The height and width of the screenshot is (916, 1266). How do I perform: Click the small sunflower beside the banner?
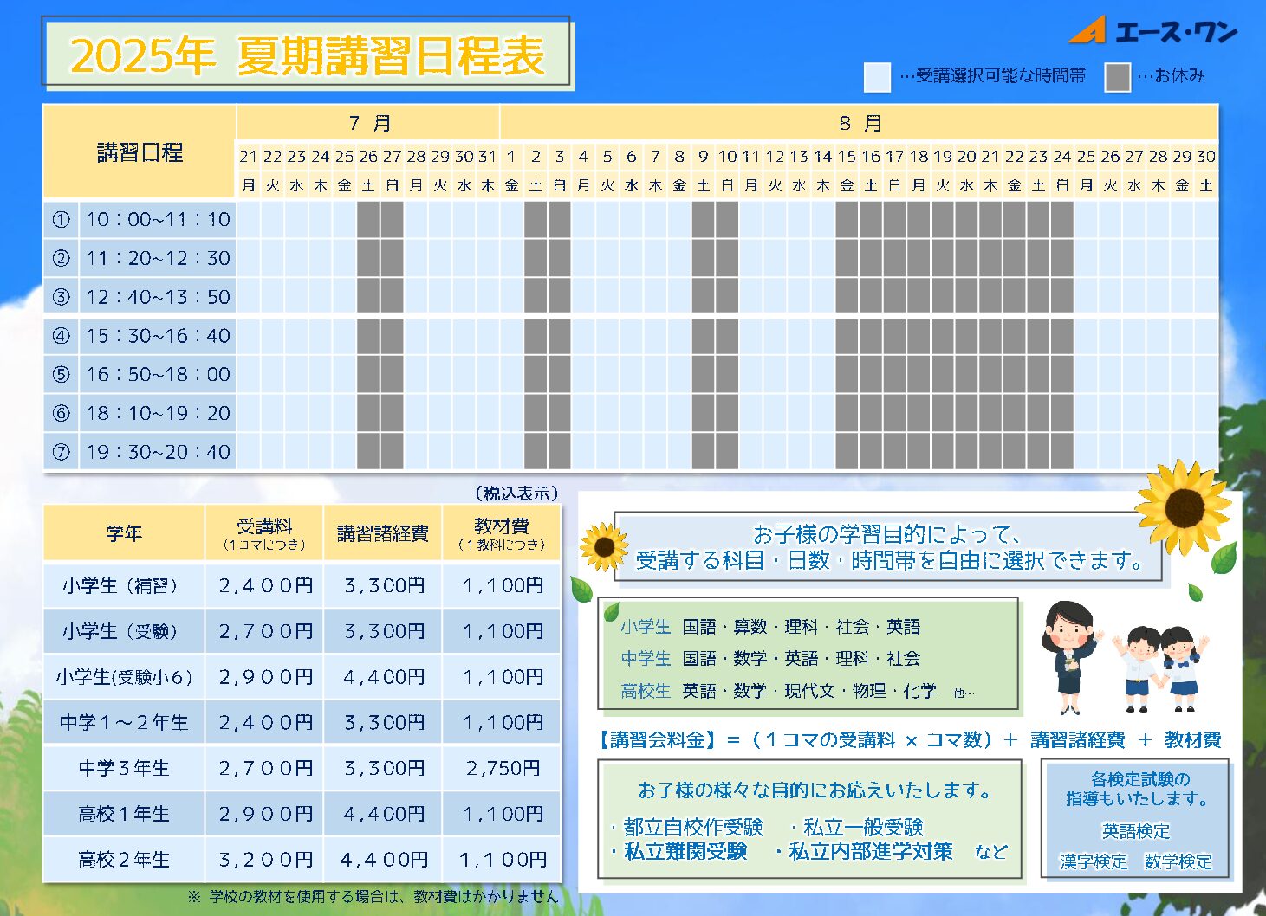click(603, 547)
